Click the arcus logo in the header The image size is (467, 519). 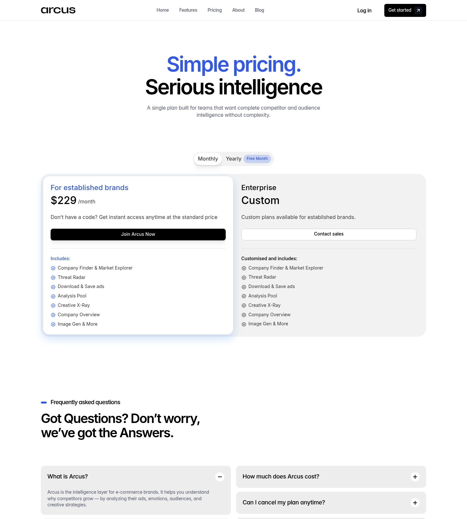pyautogui.click(x=58, y=10)
